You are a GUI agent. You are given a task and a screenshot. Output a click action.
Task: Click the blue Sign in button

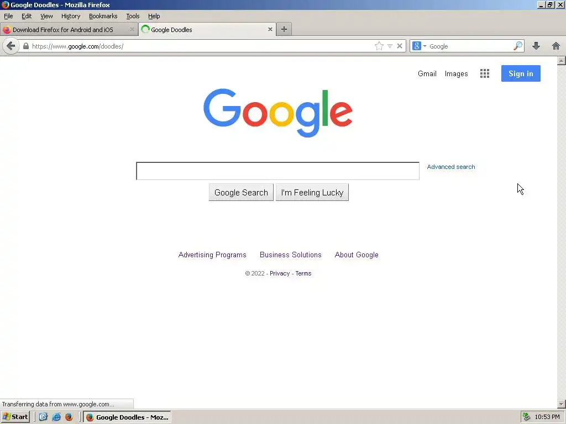click(521, 73)
